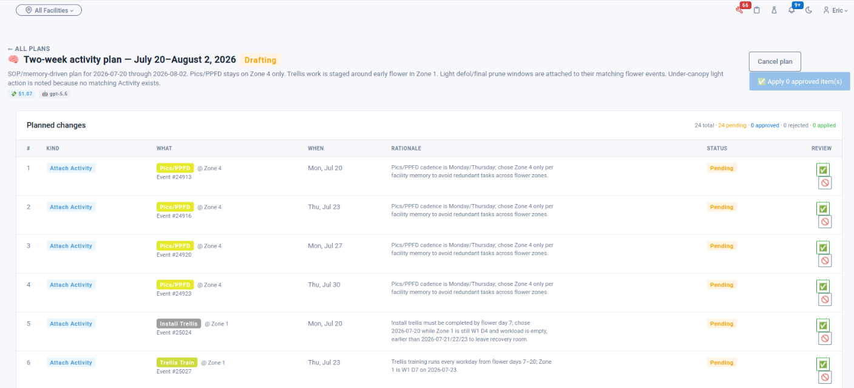The image size is (854, 388).
Task: Reject row 1 Pics/PPFD with the red icon
Action: pyautogui.click(x=825, y=183)
